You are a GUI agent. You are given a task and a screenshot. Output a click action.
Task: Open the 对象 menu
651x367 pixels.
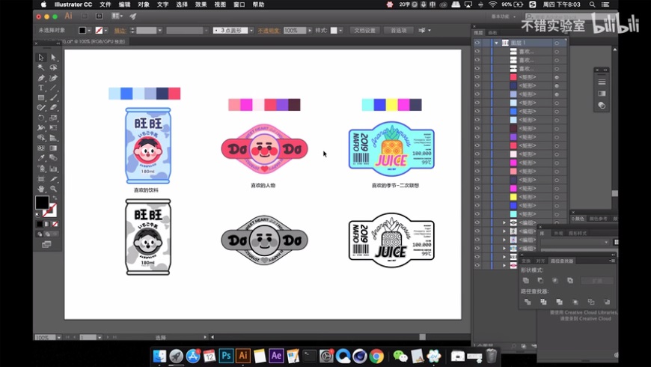click(x=143, y=4)
